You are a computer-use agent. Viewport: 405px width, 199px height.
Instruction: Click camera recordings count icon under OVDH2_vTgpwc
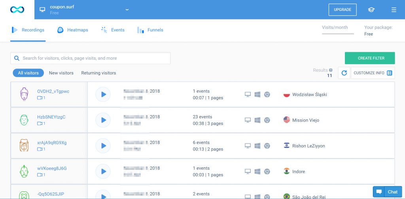click(40, 98)
